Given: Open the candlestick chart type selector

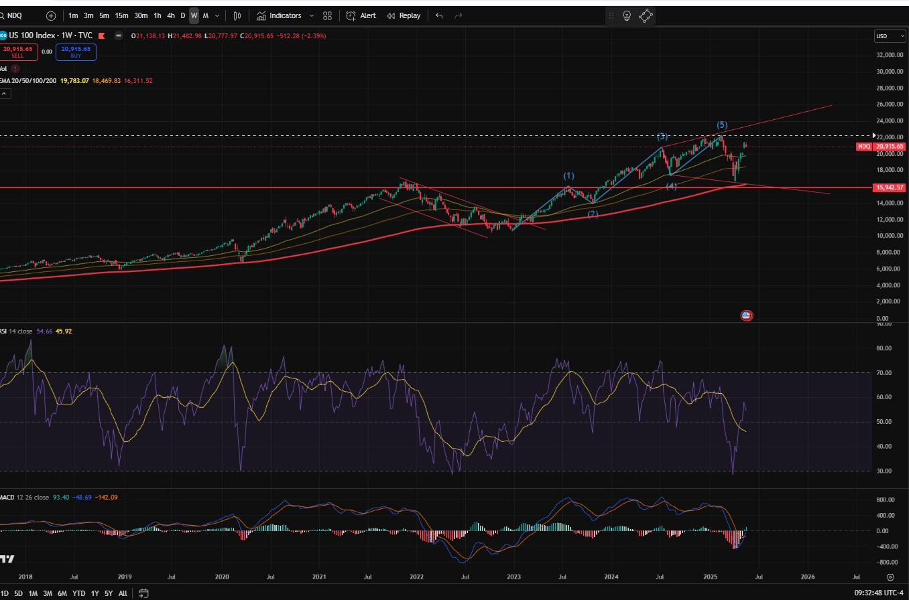Looking at the screenshot, I should click(237, 15).
